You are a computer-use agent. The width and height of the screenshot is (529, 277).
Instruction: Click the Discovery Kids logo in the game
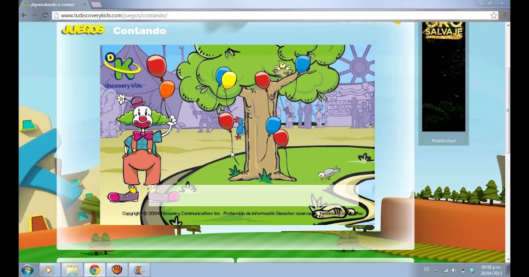[123, 70]
